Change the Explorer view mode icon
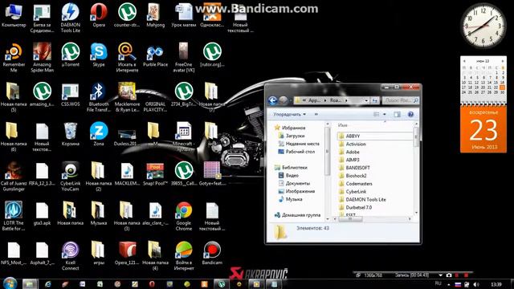The height and width of the screenshot is (289, 514). coord(377,114)
